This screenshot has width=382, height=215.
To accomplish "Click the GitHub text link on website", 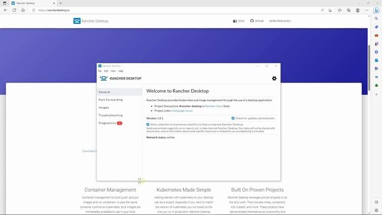I will tap(259, 21).
